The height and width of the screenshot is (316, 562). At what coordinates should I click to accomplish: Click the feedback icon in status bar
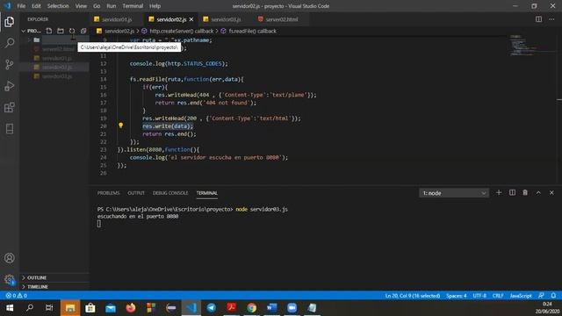(x=541, y=296)
